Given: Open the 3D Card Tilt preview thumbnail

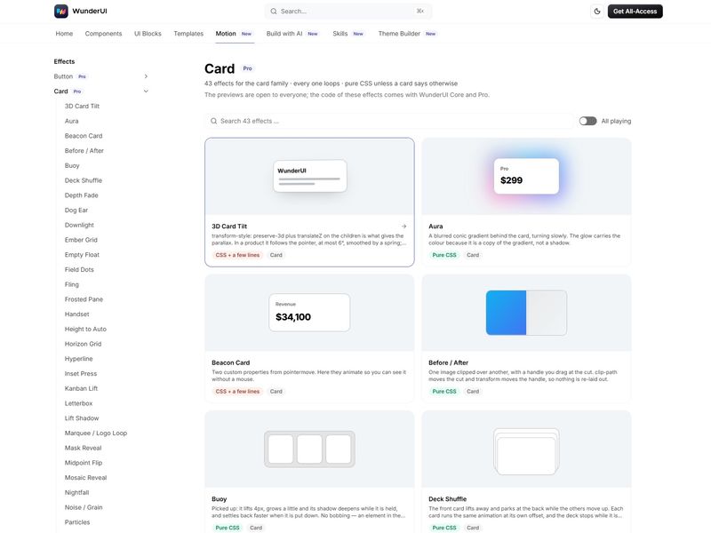Looking at the screenshot, I should [x=309, y=177].
